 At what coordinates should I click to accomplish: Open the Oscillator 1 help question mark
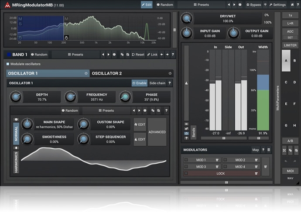[170, 83]
